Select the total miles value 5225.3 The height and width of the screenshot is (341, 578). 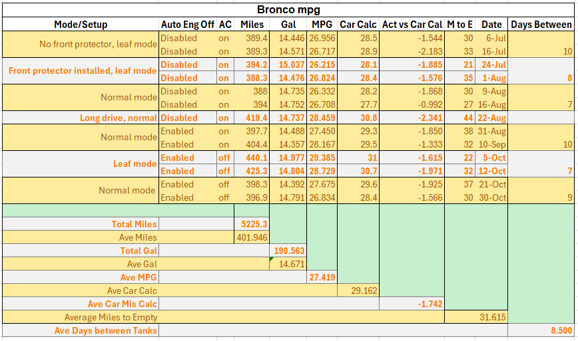[x=252, y=224]
